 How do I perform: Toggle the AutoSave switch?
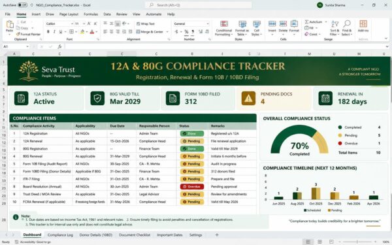[x=22, y=5]
